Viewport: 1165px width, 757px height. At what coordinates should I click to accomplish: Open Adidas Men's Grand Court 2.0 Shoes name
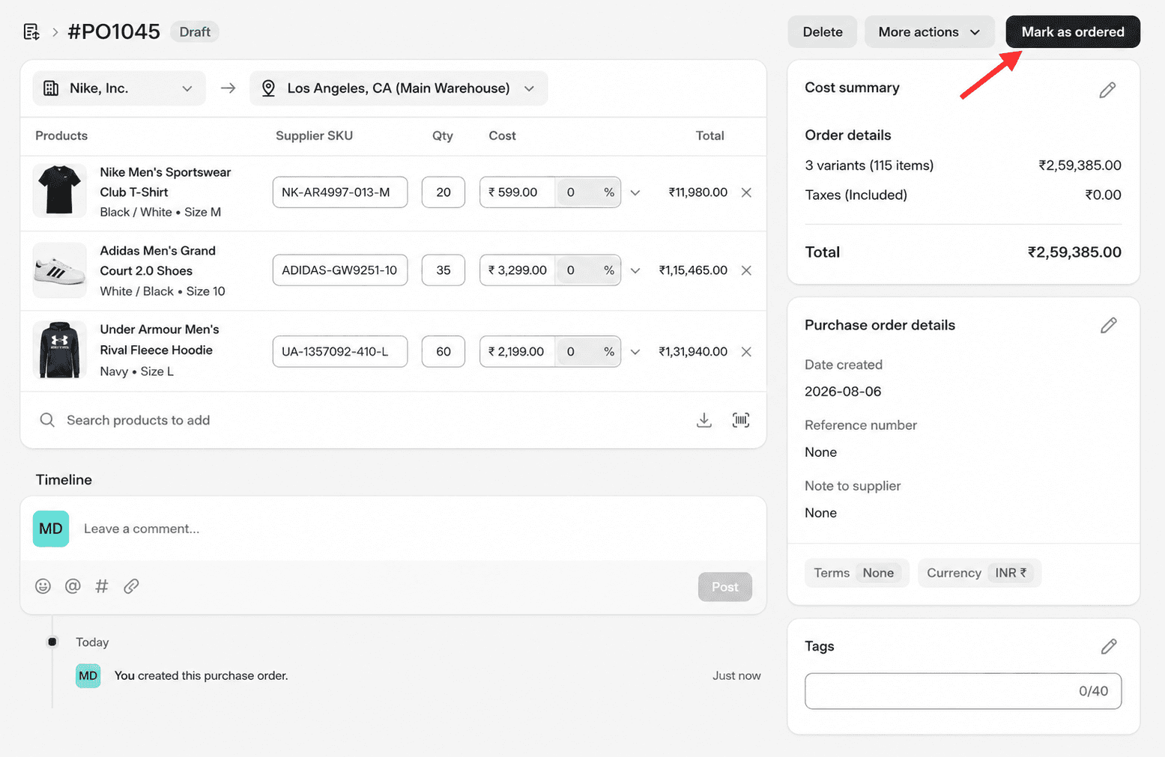click(x=158, y=261)
